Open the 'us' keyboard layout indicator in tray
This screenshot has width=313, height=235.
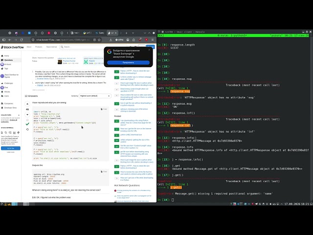(x=274, y=204)
